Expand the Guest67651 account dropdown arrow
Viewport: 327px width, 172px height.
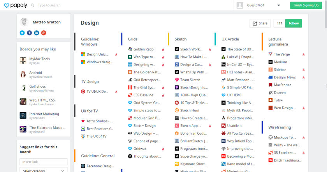tap(279, 5)
